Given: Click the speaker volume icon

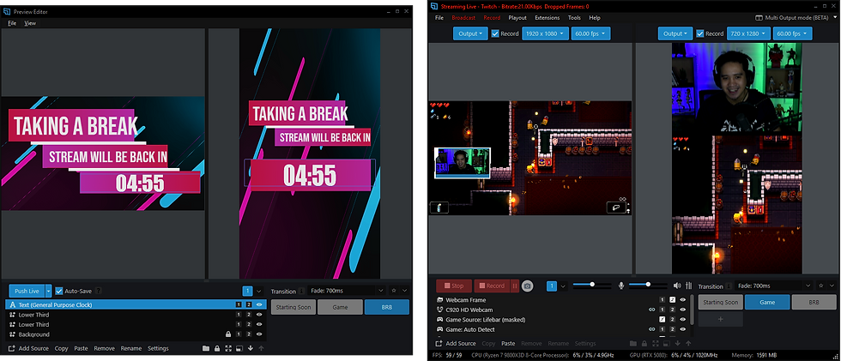Looking at the screenshot, I should [x=677, y=286].
